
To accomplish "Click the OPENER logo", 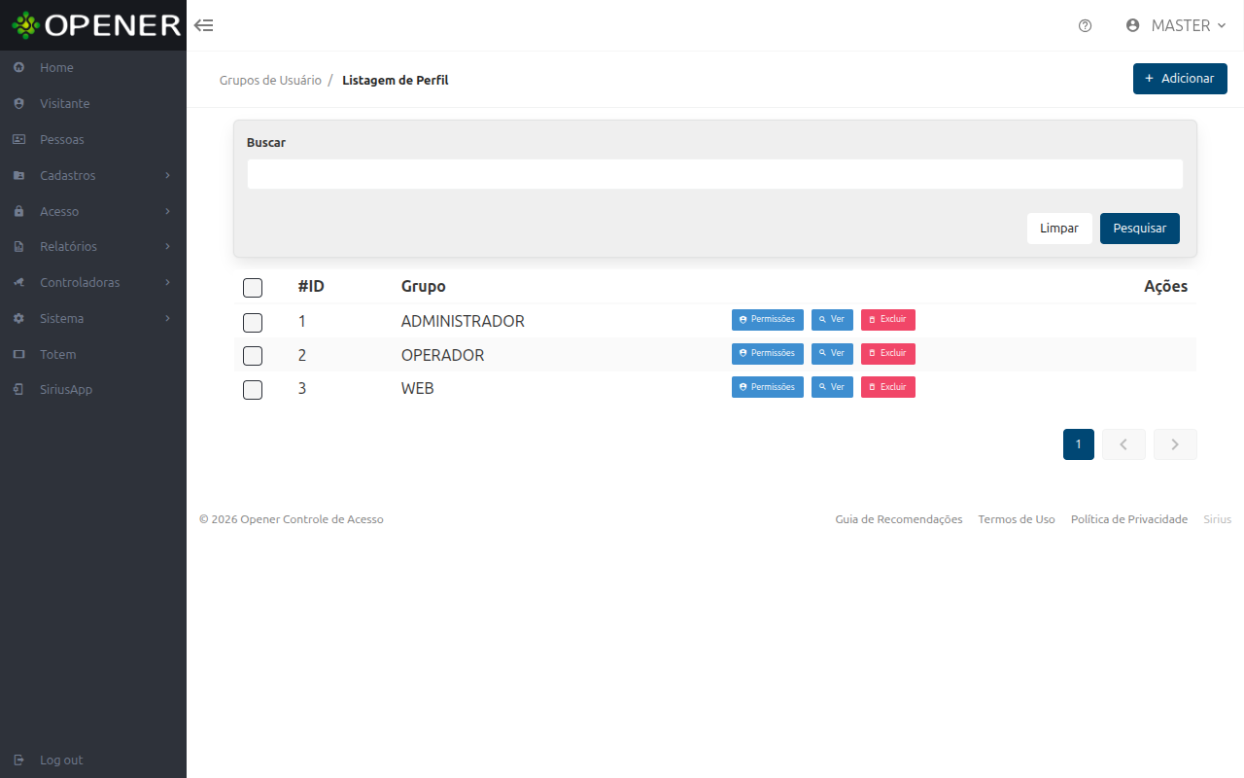I will pos(97,25).
